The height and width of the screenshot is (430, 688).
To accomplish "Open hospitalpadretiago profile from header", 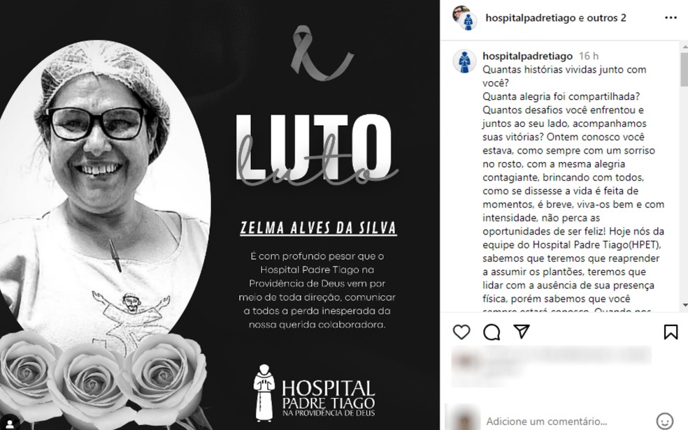I will [530, 18].
